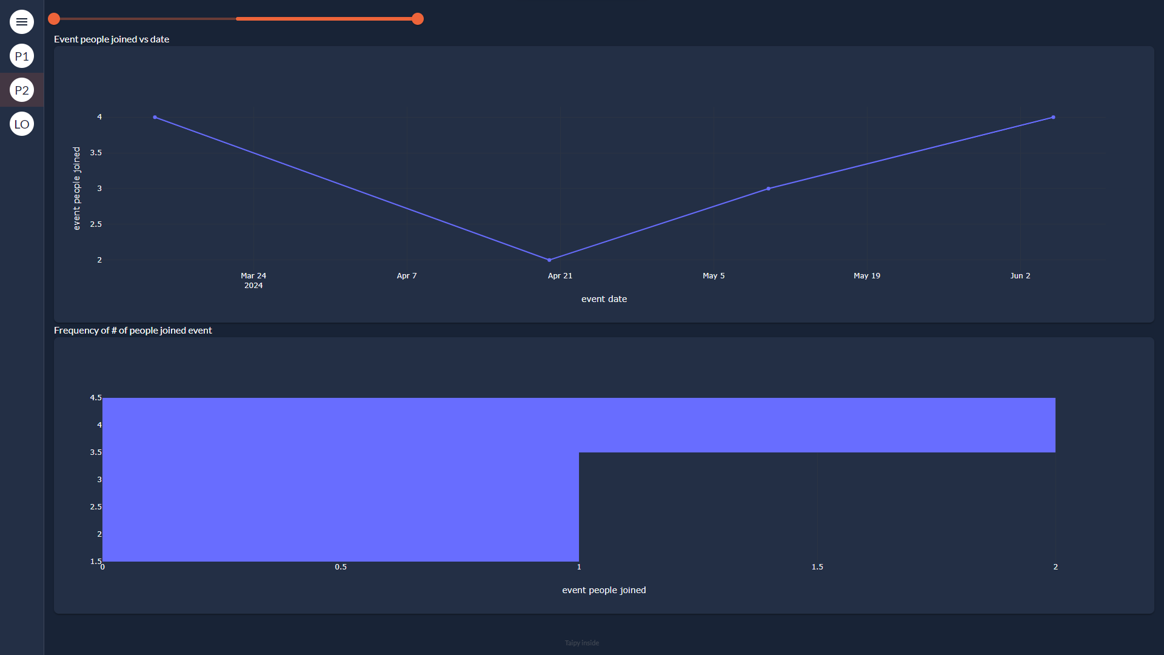Select the May 5 data point
Screen dimensions: 1164x655
(x=769, y=188)
